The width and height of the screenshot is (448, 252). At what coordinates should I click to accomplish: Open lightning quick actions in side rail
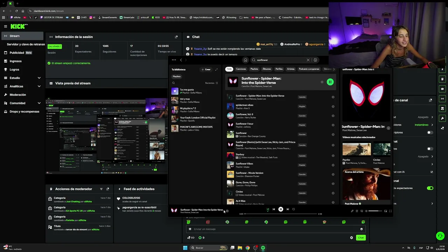(x=443, y=69)
